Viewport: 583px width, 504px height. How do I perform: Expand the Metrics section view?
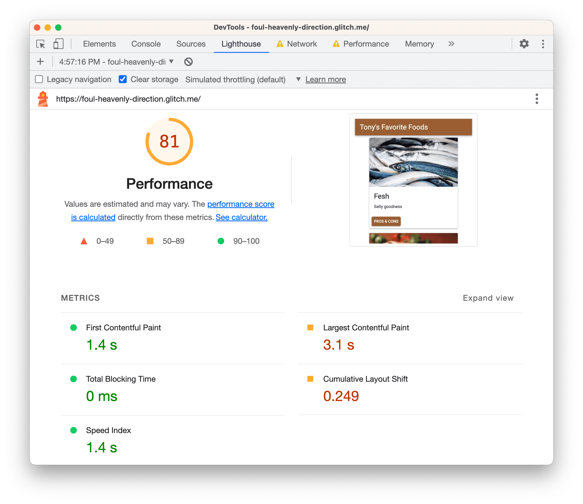pyautogui.click(x=487, y=298)
